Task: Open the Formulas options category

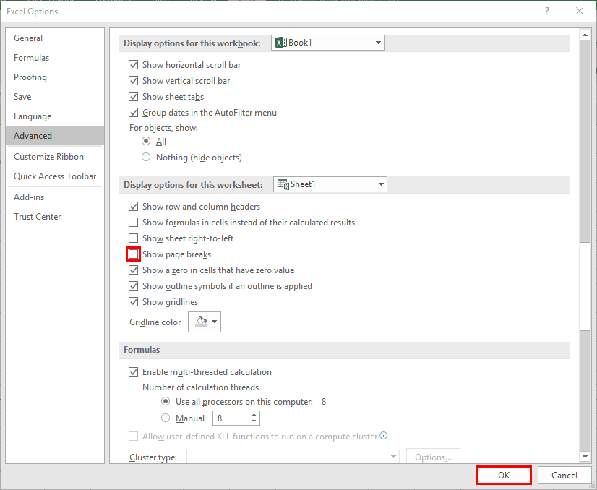Action: point(55,58)
